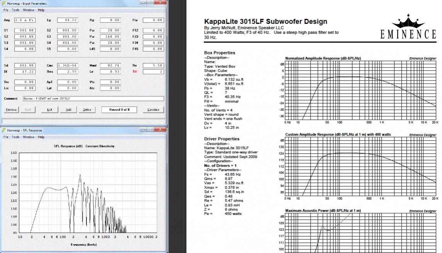The height and width of the screenshot is (253, 442).
Task: Click the Ap1 input field
Action: [x=68, y=82]
